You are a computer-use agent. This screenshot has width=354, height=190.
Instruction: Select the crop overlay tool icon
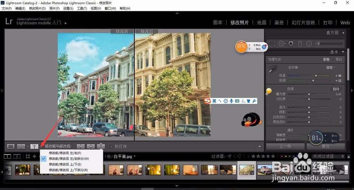pos(272,43)
